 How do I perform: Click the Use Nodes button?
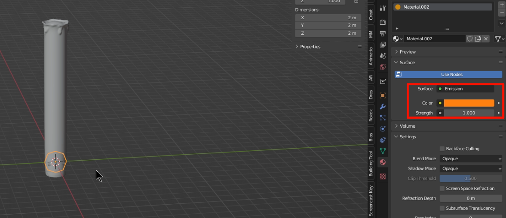point(448,74)
